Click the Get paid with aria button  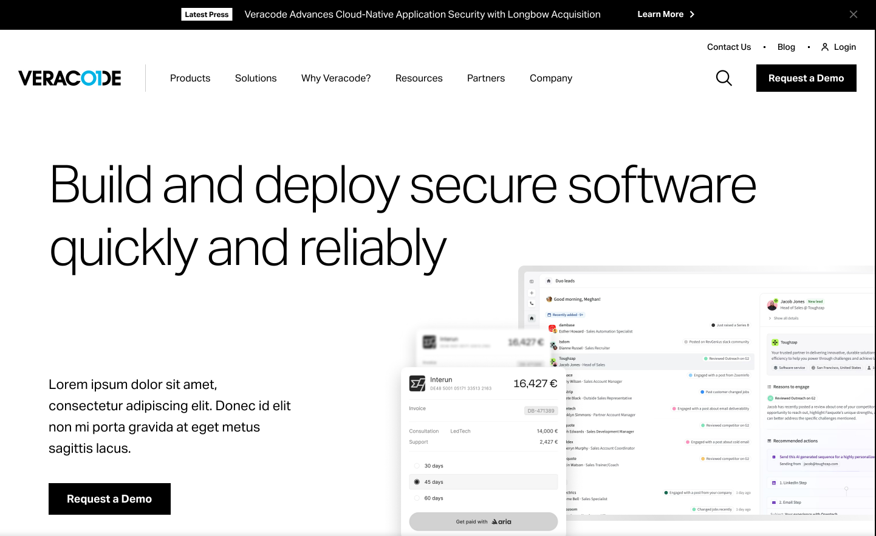pos(484,521)
